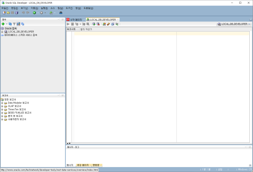Expand 분석 뷰 보고서 folder
253x172 pixels.
(x=2, y=116)
